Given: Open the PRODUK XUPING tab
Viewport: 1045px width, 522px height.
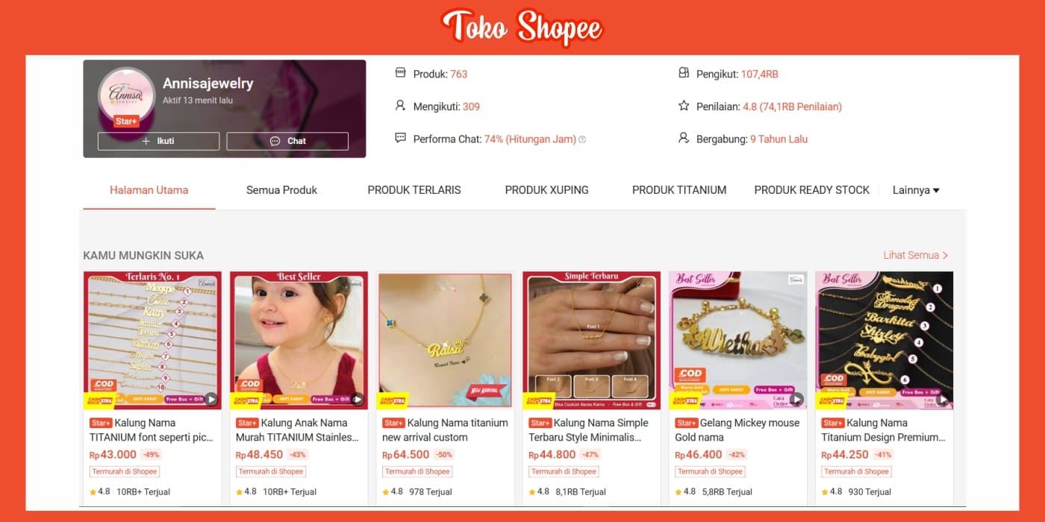Looking at the screenshot, I should tap(546, 190).
